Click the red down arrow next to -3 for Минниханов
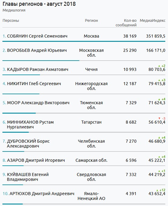This screenshot has width=168, height=206. coord(160,118)
